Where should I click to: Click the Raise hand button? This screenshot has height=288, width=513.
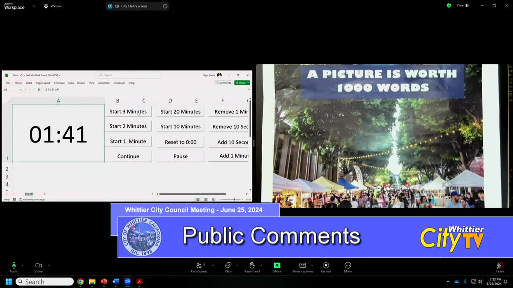pos(252,266)
